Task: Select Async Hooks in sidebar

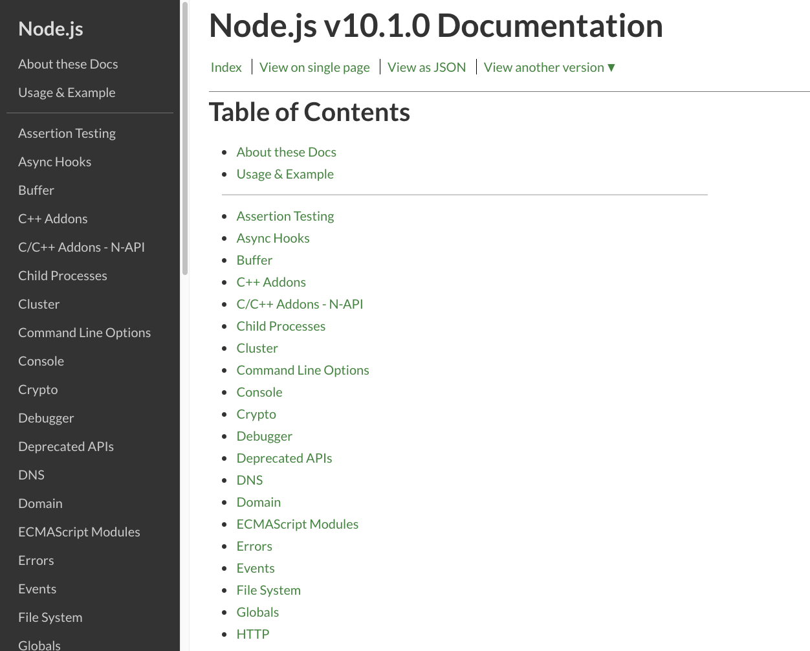Action: click(x=54, y=162)
